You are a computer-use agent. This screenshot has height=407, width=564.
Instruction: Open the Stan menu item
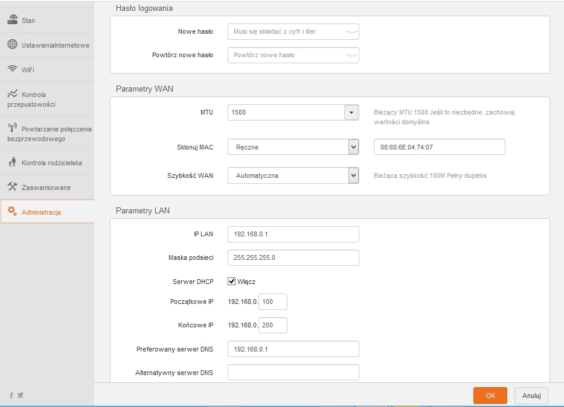(47, 21)
